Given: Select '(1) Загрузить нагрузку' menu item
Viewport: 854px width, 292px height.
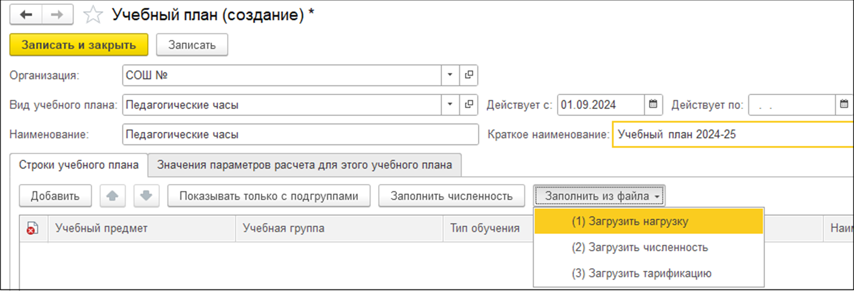Looking at the screenshot, I should (x=629, y=222).
